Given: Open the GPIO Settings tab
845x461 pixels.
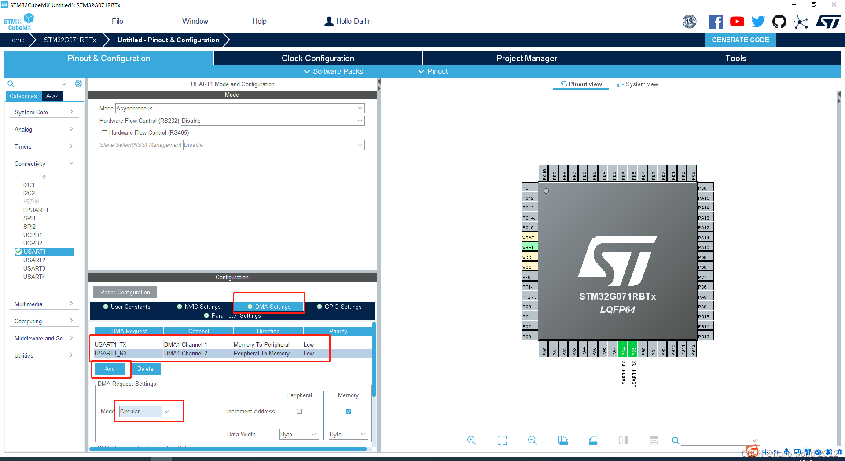Looking at the screenshot, I should coord(339,307).
